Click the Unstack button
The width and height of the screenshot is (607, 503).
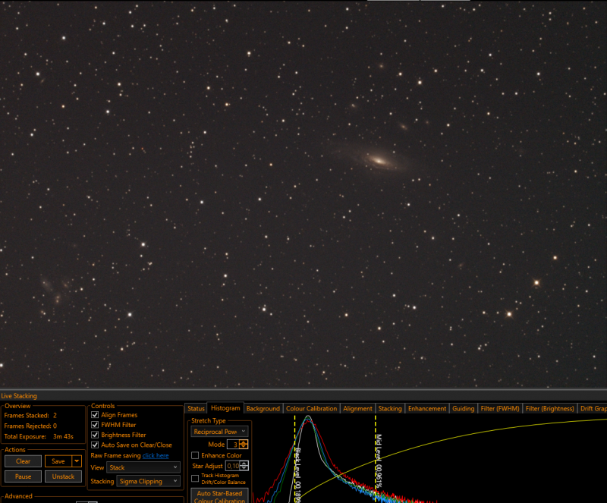[x=63, y=476]
